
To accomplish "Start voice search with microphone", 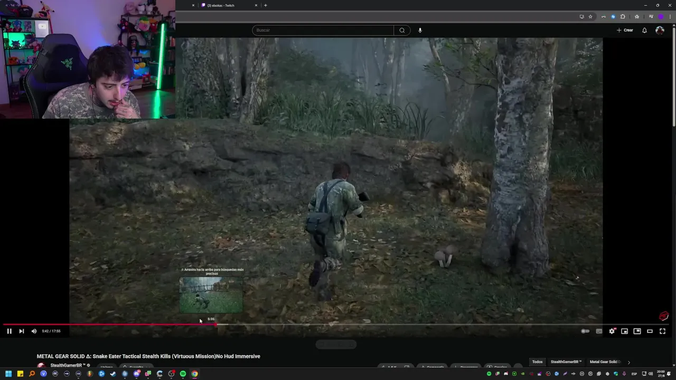I will point(420,30).
